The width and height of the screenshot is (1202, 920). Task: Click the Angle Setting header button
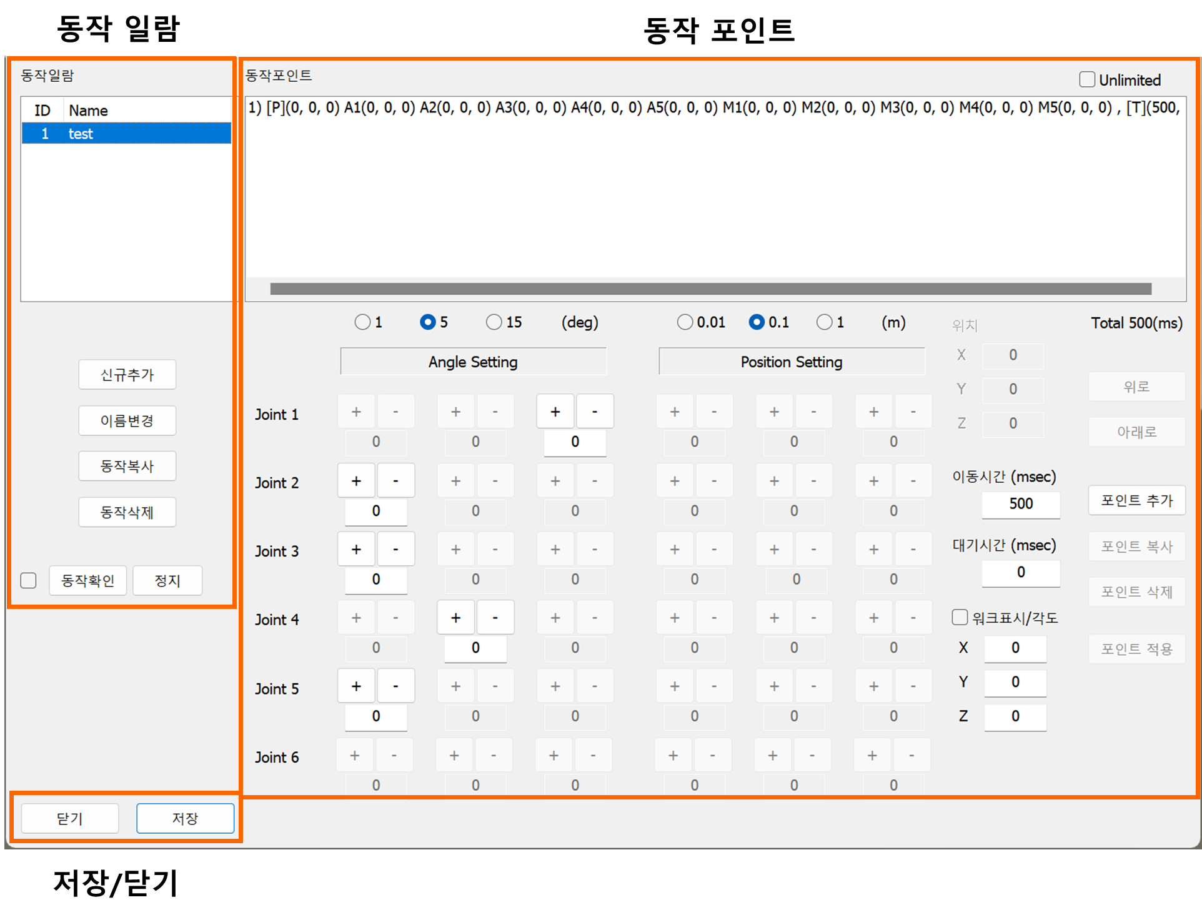click(x=473, y=362)
